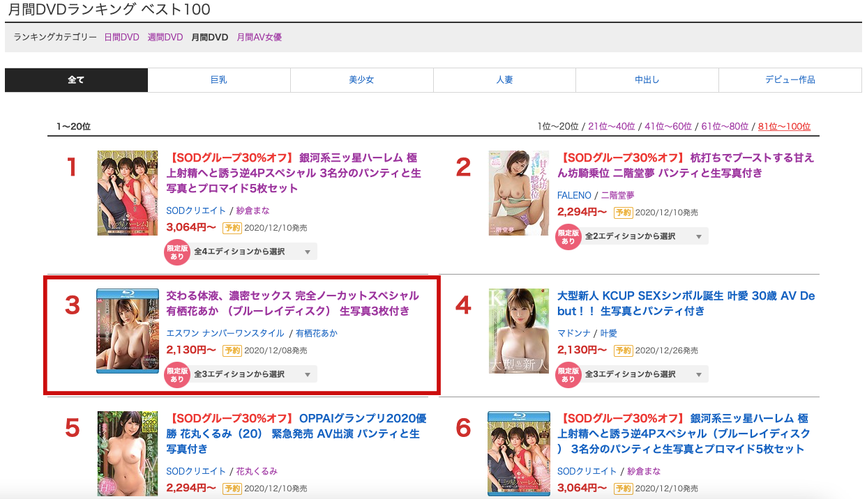Click the 限定版あり badge on rank 2
Image resolution: width=867 pixels, height=499 pixels.
(x=568, y=237)
